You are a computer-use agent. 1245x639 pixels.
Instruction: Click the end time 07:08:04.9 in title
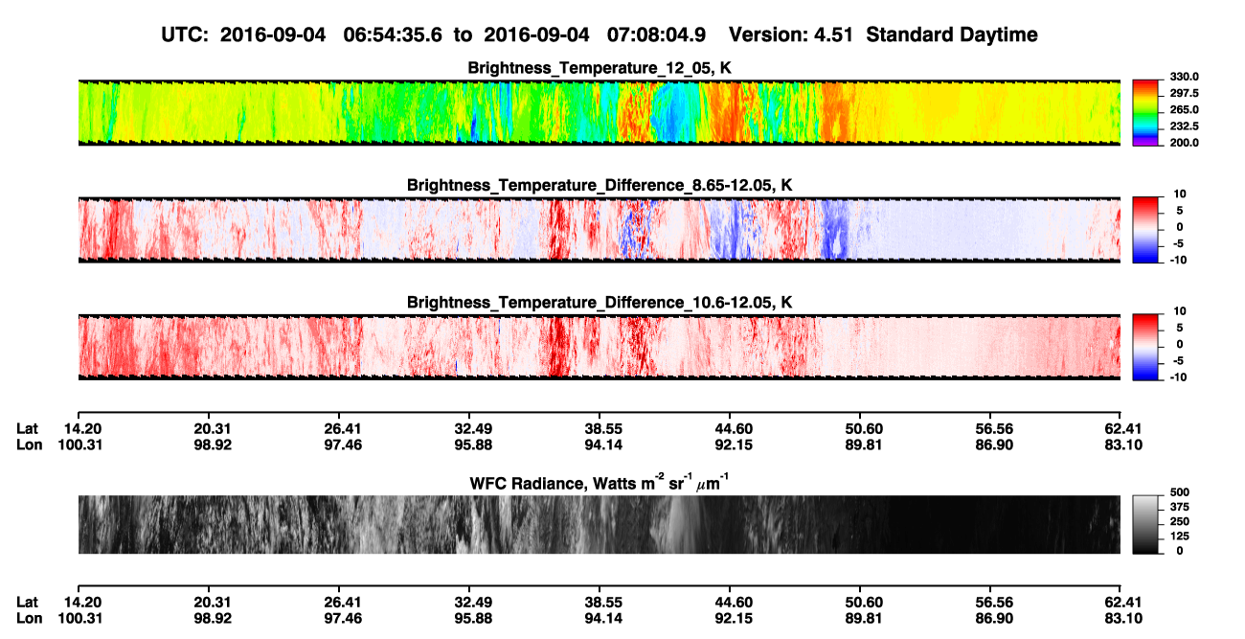pyautogui.click(x=657, y=35)
